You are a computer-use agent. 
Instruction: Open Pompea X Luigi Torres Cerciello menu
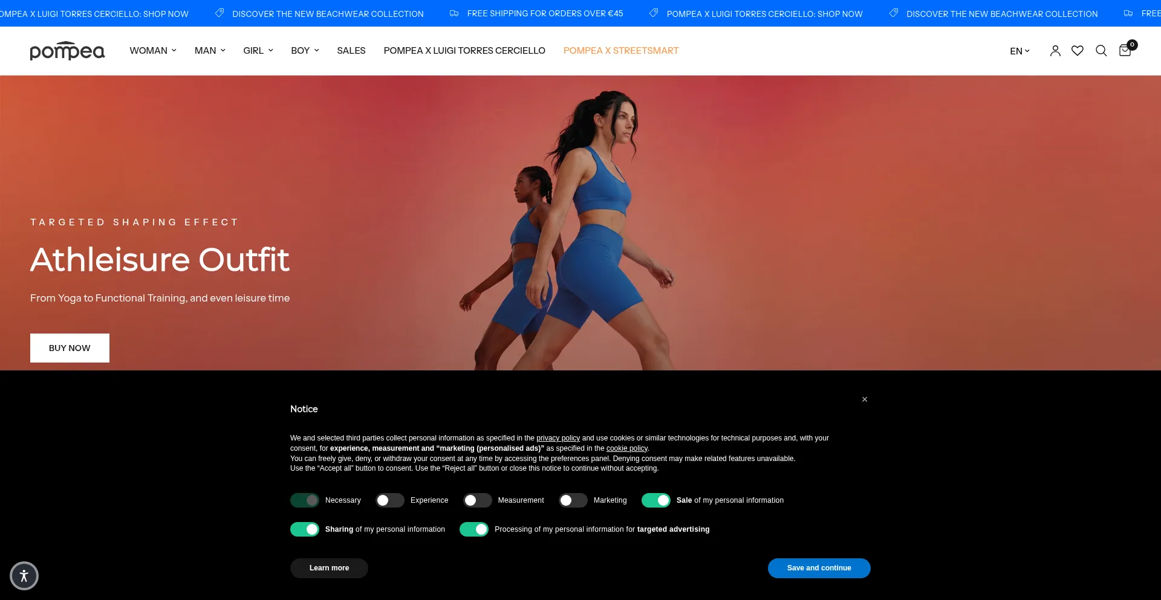464,51
